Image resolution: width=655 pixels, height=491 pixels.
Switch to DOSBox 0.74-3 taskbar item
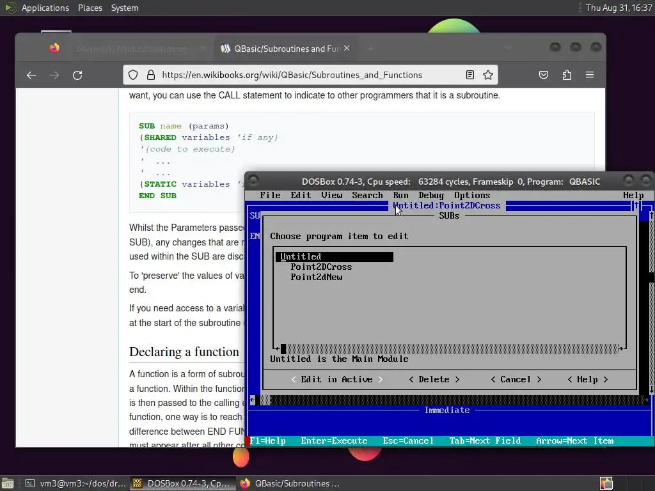(x=182, y=483)
